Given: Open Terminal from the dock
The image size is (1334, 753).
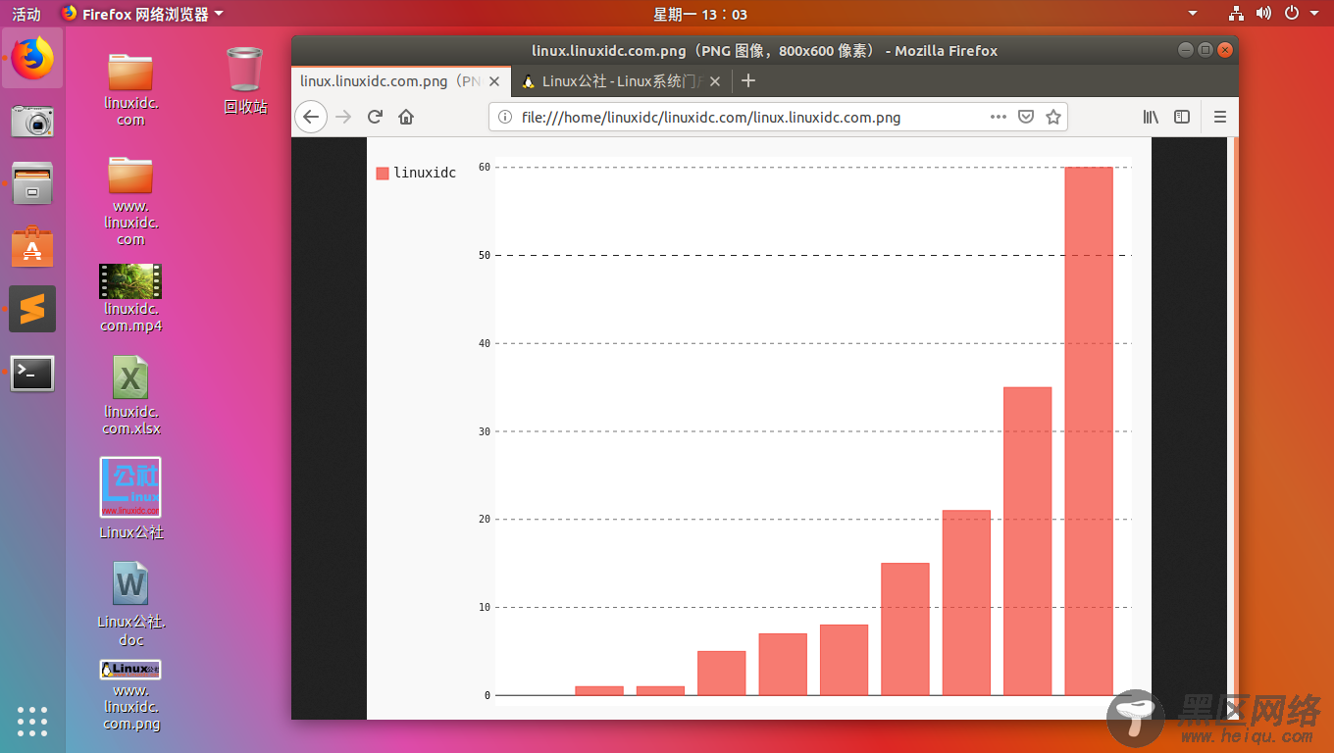Looking at the screenshot, I should tap(32, 373).
